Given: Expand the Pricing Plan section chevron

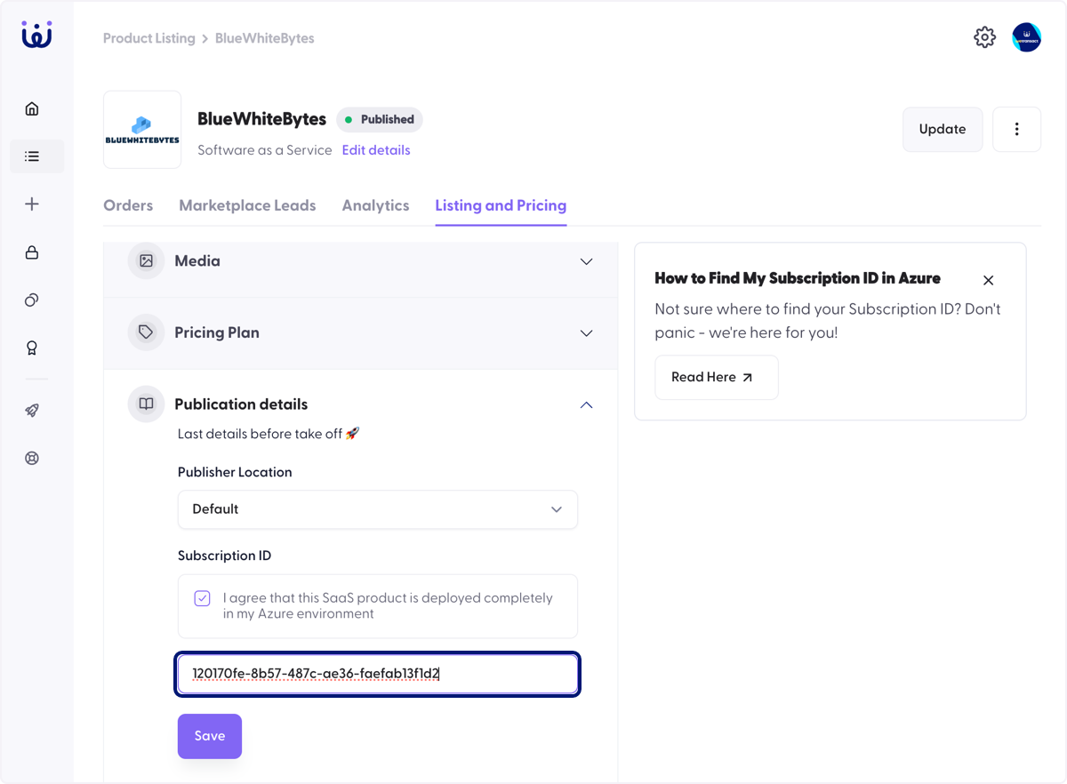Looking at the screenshot, I should [x=586, y=332].
